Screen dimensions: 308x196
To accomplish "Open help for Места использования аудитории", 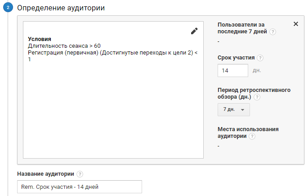I will point(252,136).
